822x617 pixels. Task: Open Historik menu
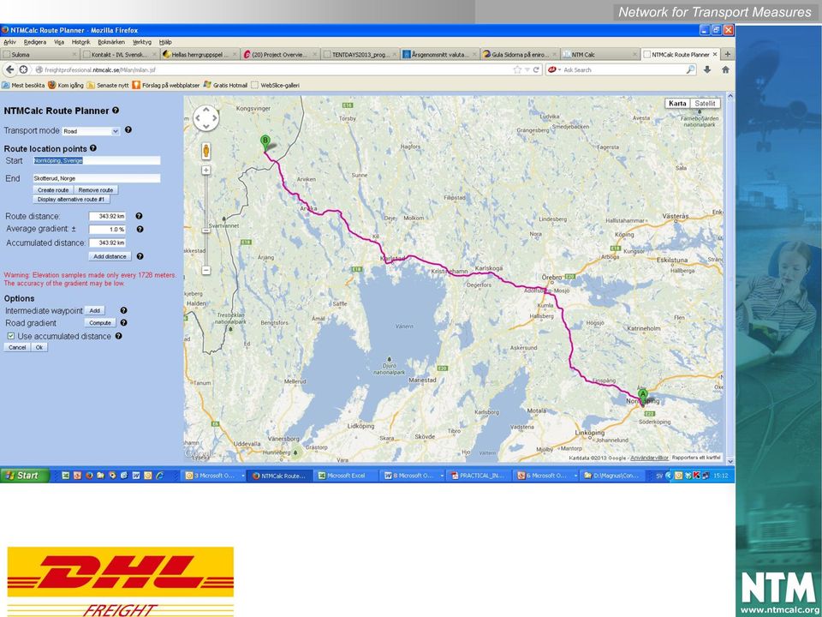click(81, 42)
